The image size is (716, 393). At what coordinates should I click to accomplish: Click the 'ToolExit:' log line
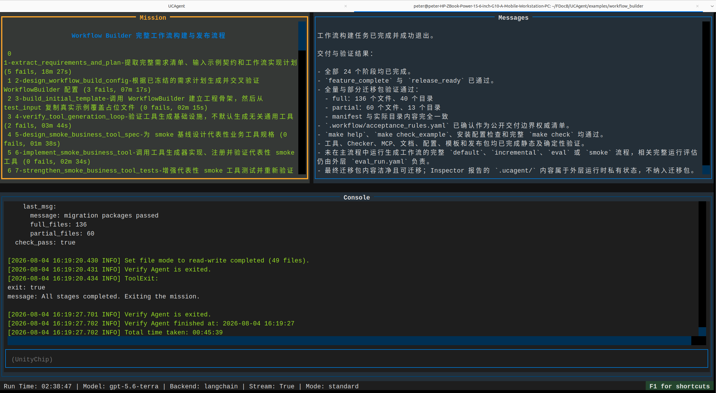[83, 278]
